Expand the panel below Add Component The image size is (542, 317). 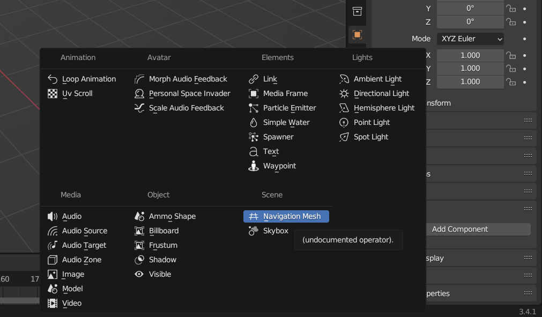click(481, 258)
